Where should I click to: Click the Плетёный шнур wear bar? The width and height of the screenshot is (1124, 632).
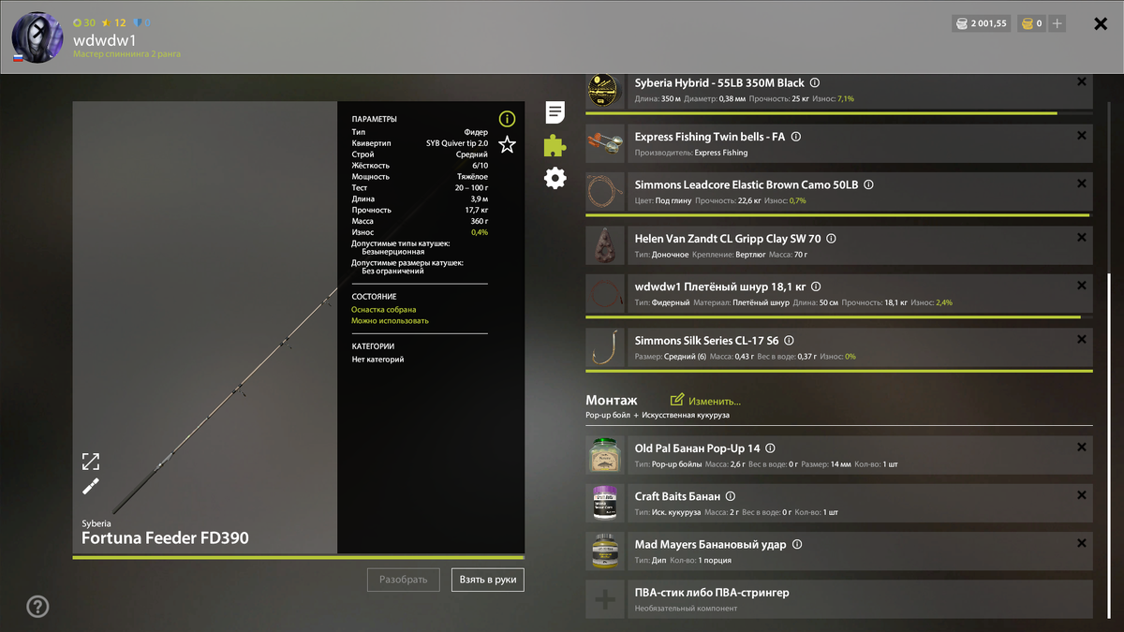(839, 316)
